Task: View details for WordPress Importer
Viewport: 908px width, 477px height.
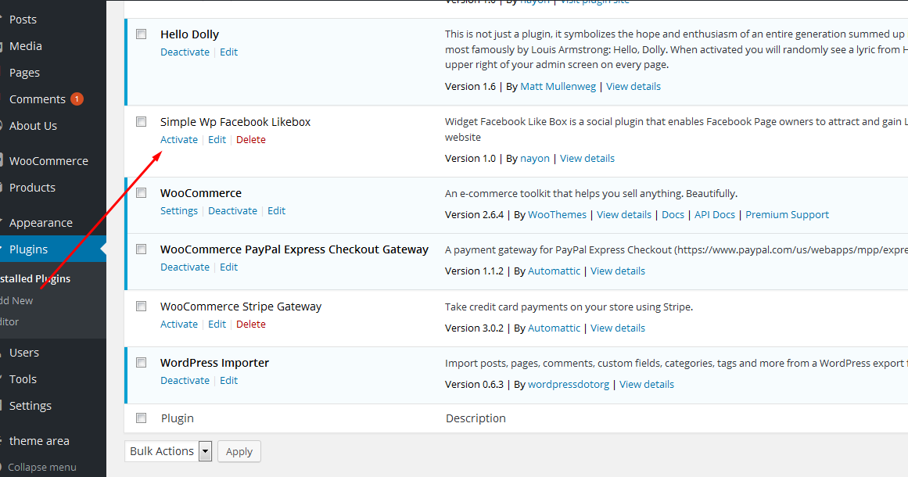Action: 647,384
